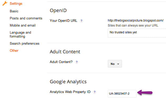
Task: Click the Adult Content question mark icon
Action: point(77,62)
